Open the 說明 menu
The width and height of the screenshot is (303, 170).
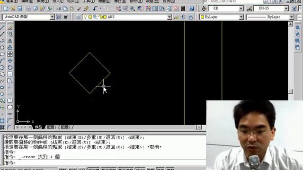tap(169, 1)
